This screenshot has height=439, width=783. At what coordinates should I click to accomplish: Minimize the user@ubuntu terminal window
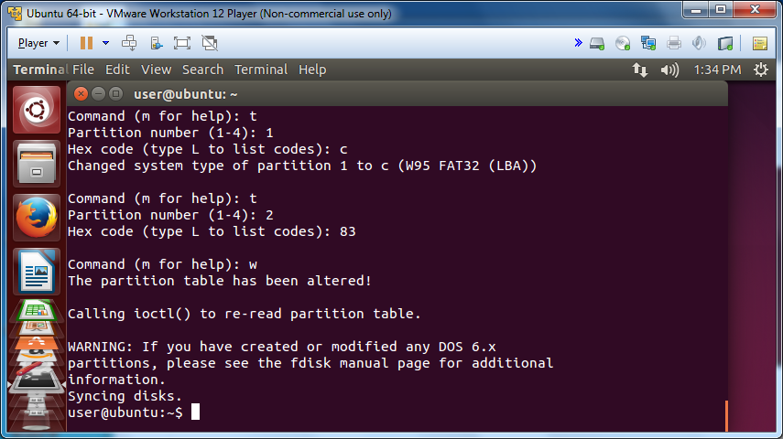(x=98, y=94)
